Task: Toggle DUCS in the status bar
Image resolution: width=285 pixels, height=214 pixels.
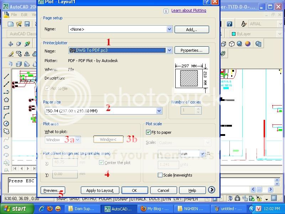Action: [154, 199]
